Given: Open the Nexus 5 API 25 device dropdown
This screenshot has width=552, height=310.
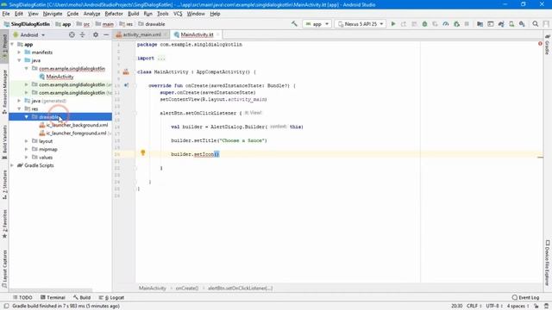Looking at the screenshot, I should [x=361, y=24].
